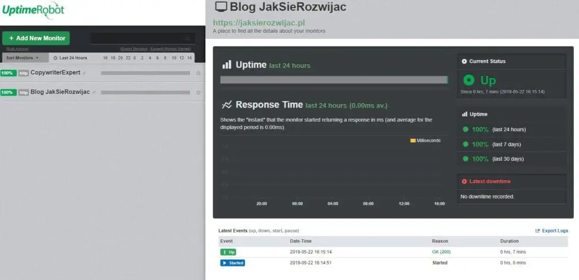Toggle Milliseconds legend swatch in chart
Screen dimensions: 579x280
(413, 140)
